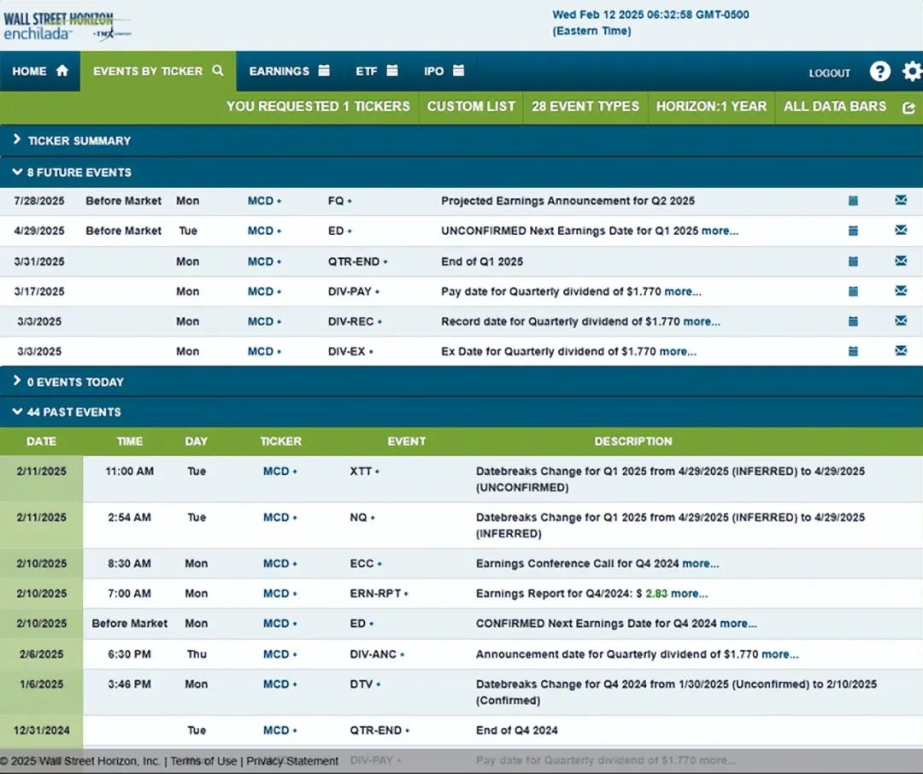Click the DIV-ANC event type link

pyautogui.click(x=373, y=654)
